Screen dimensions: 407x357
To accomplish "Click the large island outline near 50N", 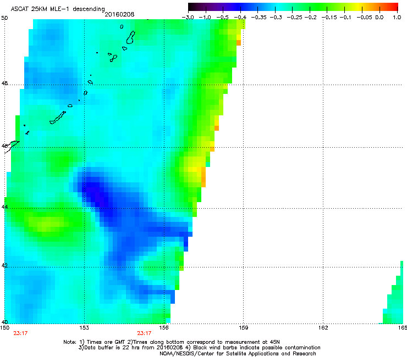I will pos(130,37).
